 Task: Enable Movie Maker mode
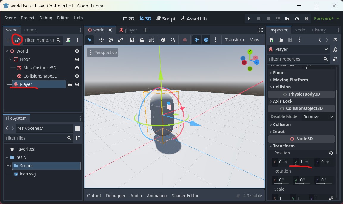[x=307, y=18]
